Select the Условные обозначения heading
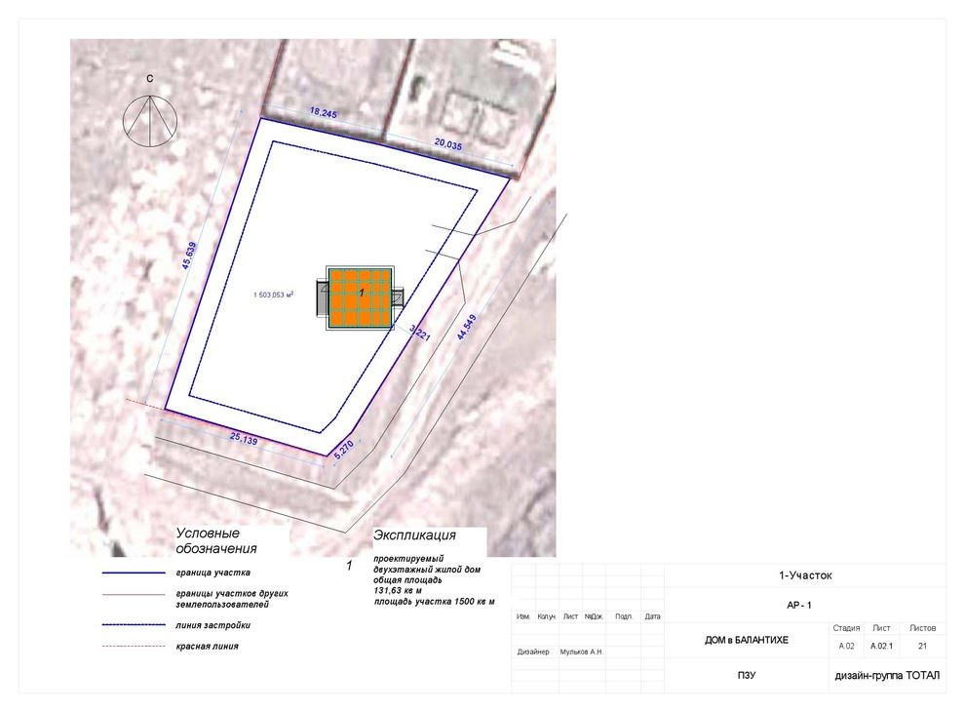 [x=209, y=541]
